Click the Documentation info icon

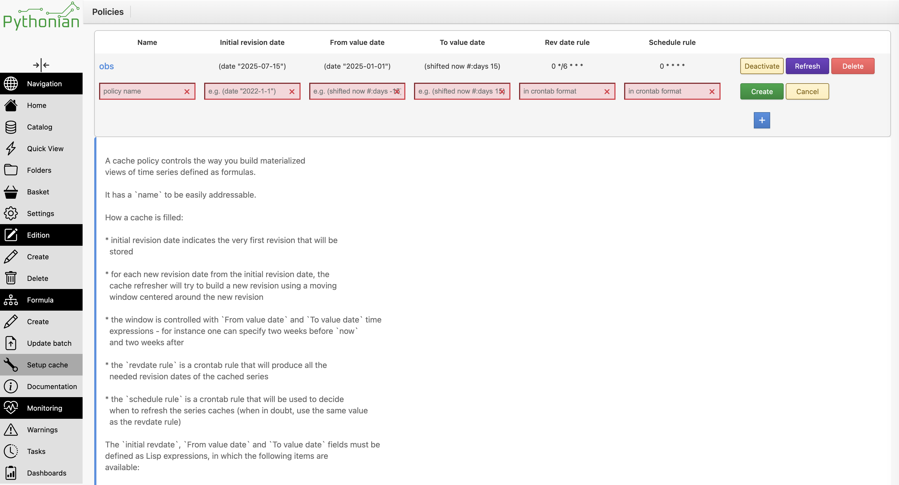(x=11, y=386)
